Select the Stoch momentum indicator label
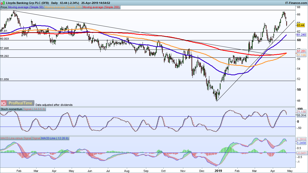Image resolution: width=308 pixels, height=173 pixels. pos(11,109)
